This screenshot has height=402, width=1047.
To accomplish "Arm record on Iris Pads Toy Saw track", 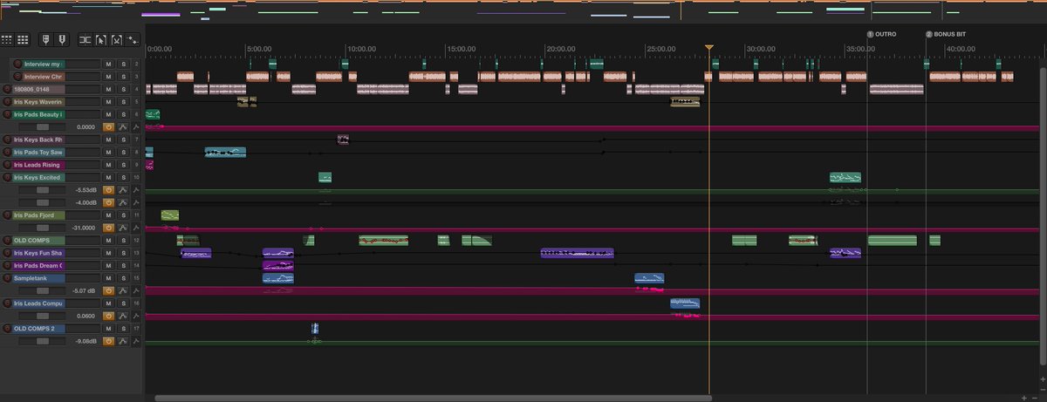I will pos(8,152).
